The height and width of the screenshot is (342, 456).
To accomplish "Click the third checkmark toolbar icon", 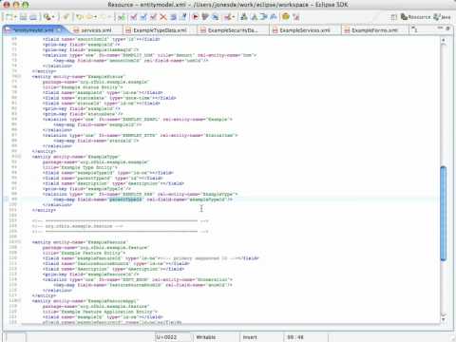I will (153, 17).
